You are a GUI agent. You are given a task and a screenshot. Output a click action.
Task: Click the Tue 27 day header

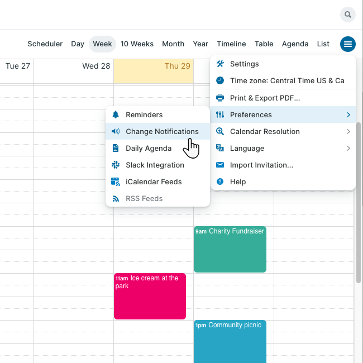pyautogui.click(x=17, y=71)
